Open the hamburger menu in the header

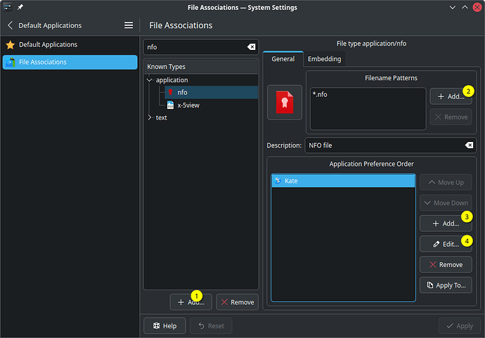click(x=129, y=25)
